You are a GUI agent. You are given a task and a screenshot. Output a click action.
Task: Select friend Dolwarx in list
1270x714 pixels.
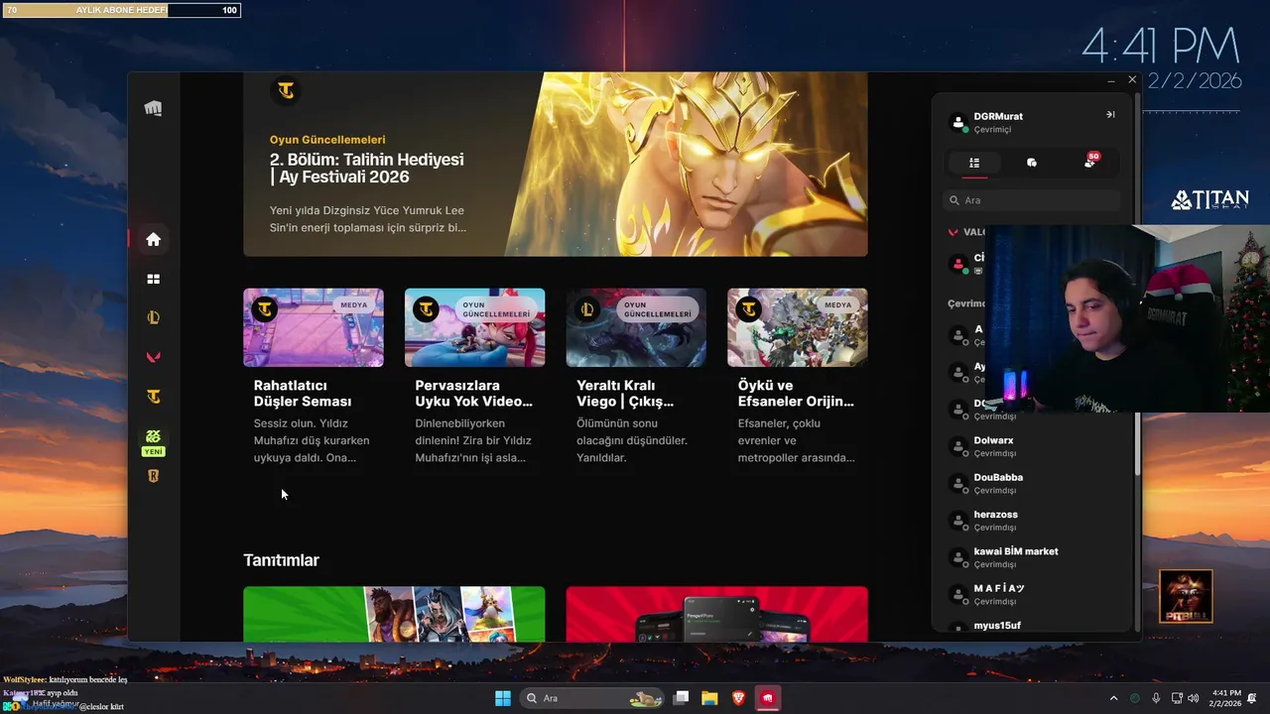1032,446
